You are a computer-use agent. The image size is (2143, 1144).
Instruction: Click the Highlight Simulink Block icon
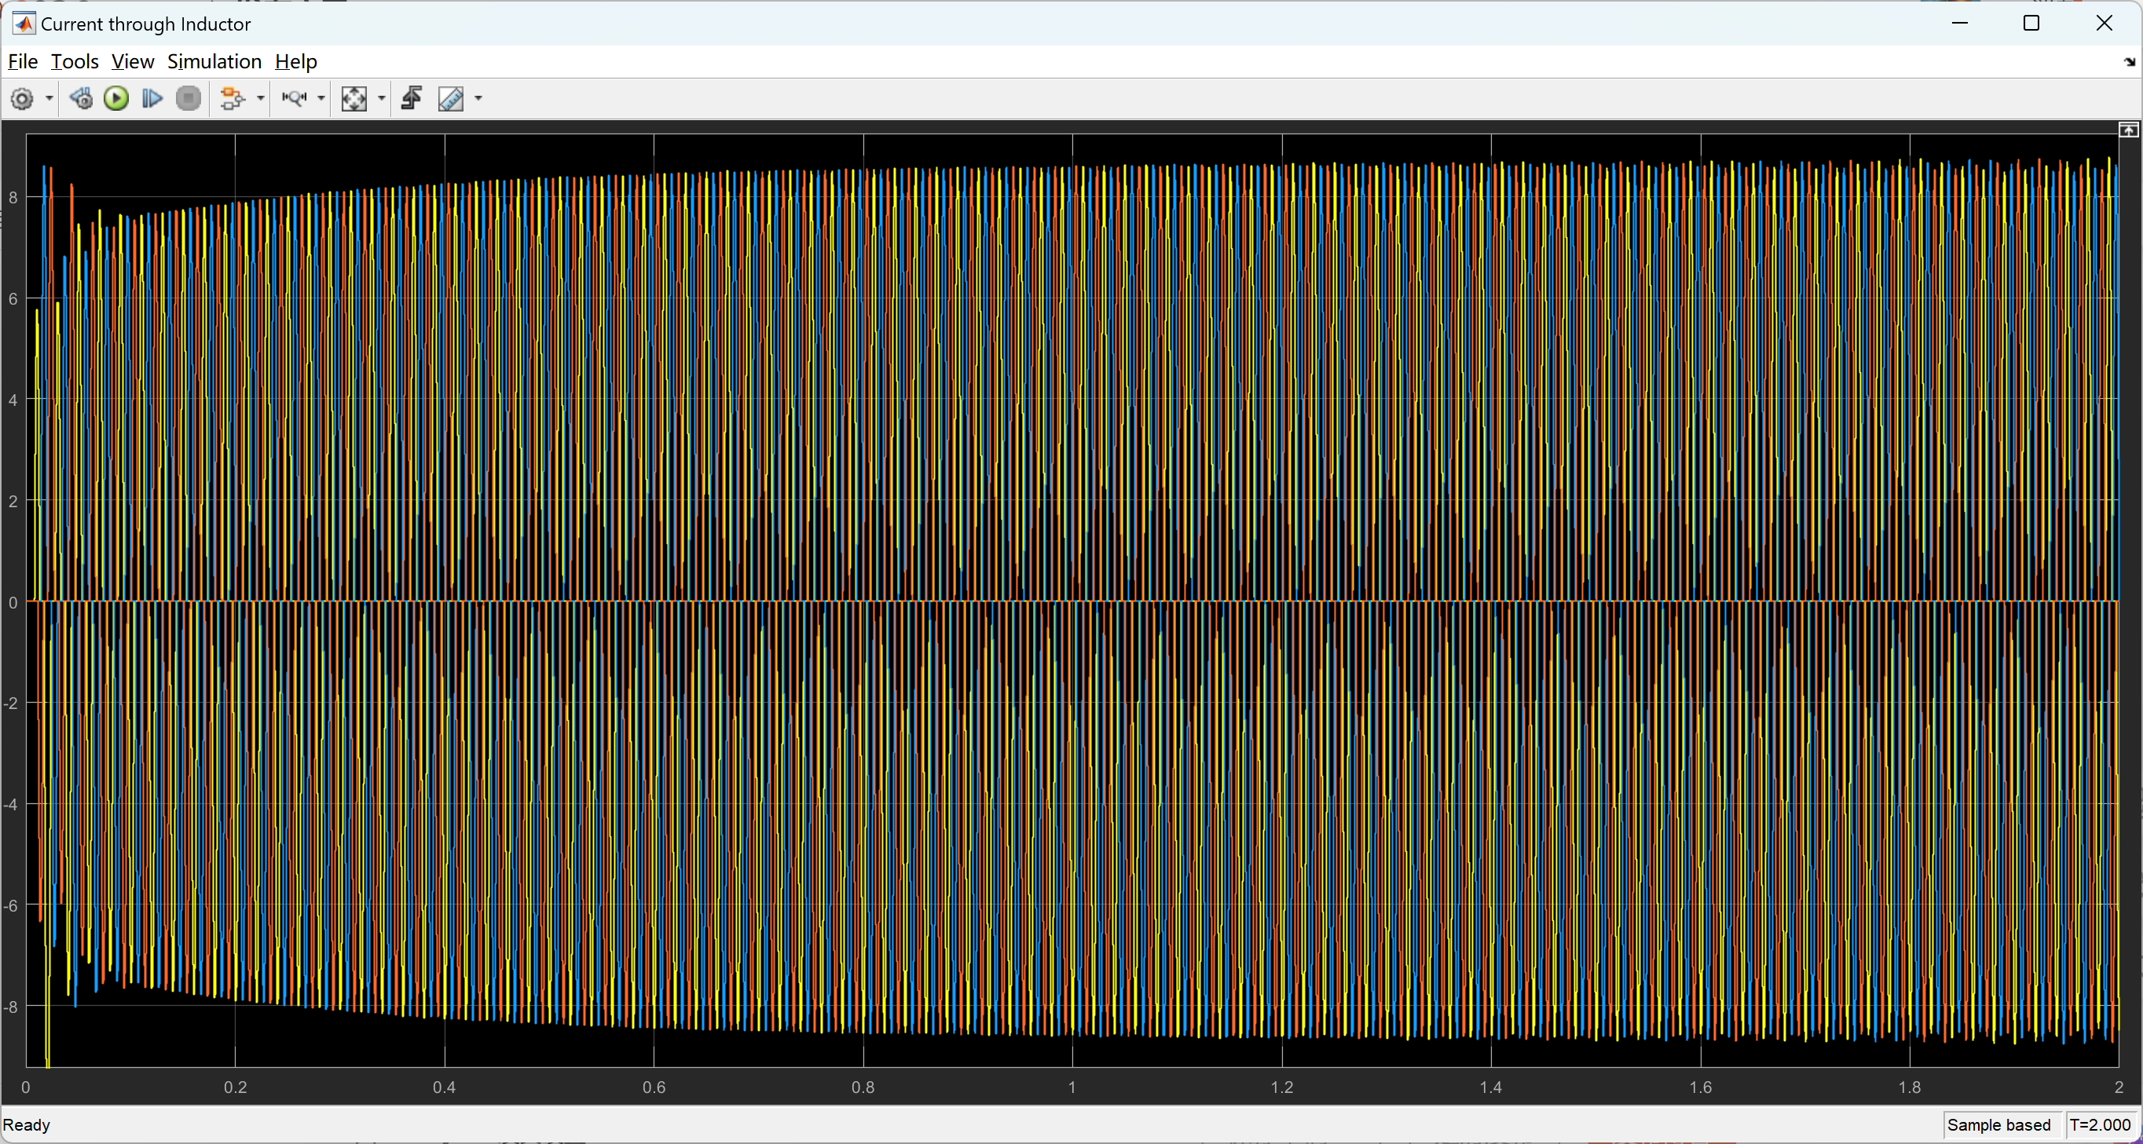pyautogui.click(x=232, y=99)
